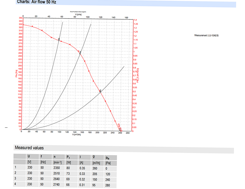Image resolution: width=245 pixels, height=189 pixels.
Task: Click current value 0.35 in the table
Action: click(x=82, y=168)
